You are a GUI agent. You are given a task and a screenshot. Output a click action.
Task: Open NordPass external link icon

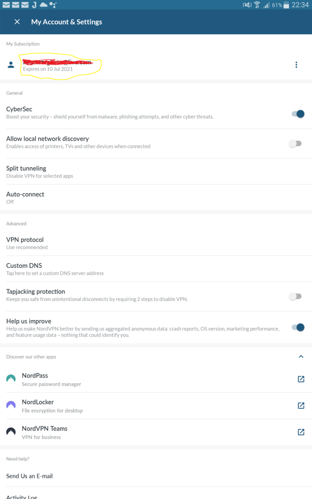[301, 379]
